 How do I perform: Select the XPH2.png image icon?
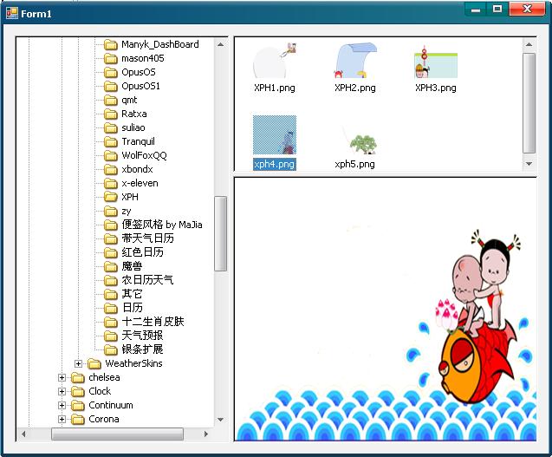point(354,61)
